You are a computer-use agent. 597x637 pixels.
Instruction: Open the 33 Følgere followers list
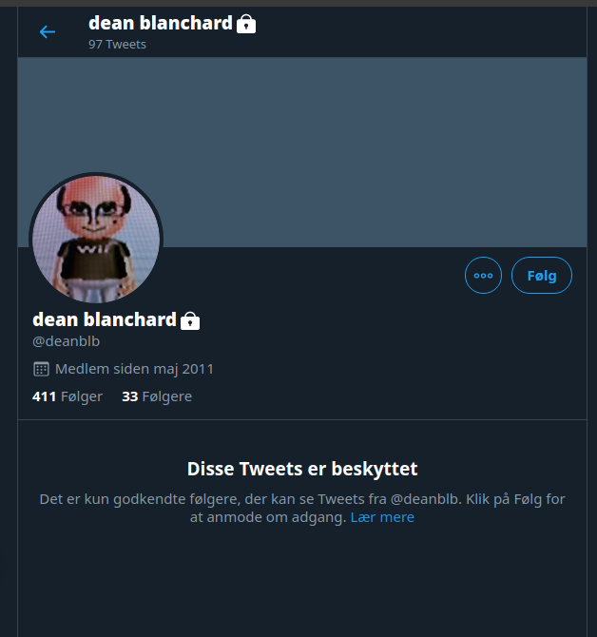[157, 396]
